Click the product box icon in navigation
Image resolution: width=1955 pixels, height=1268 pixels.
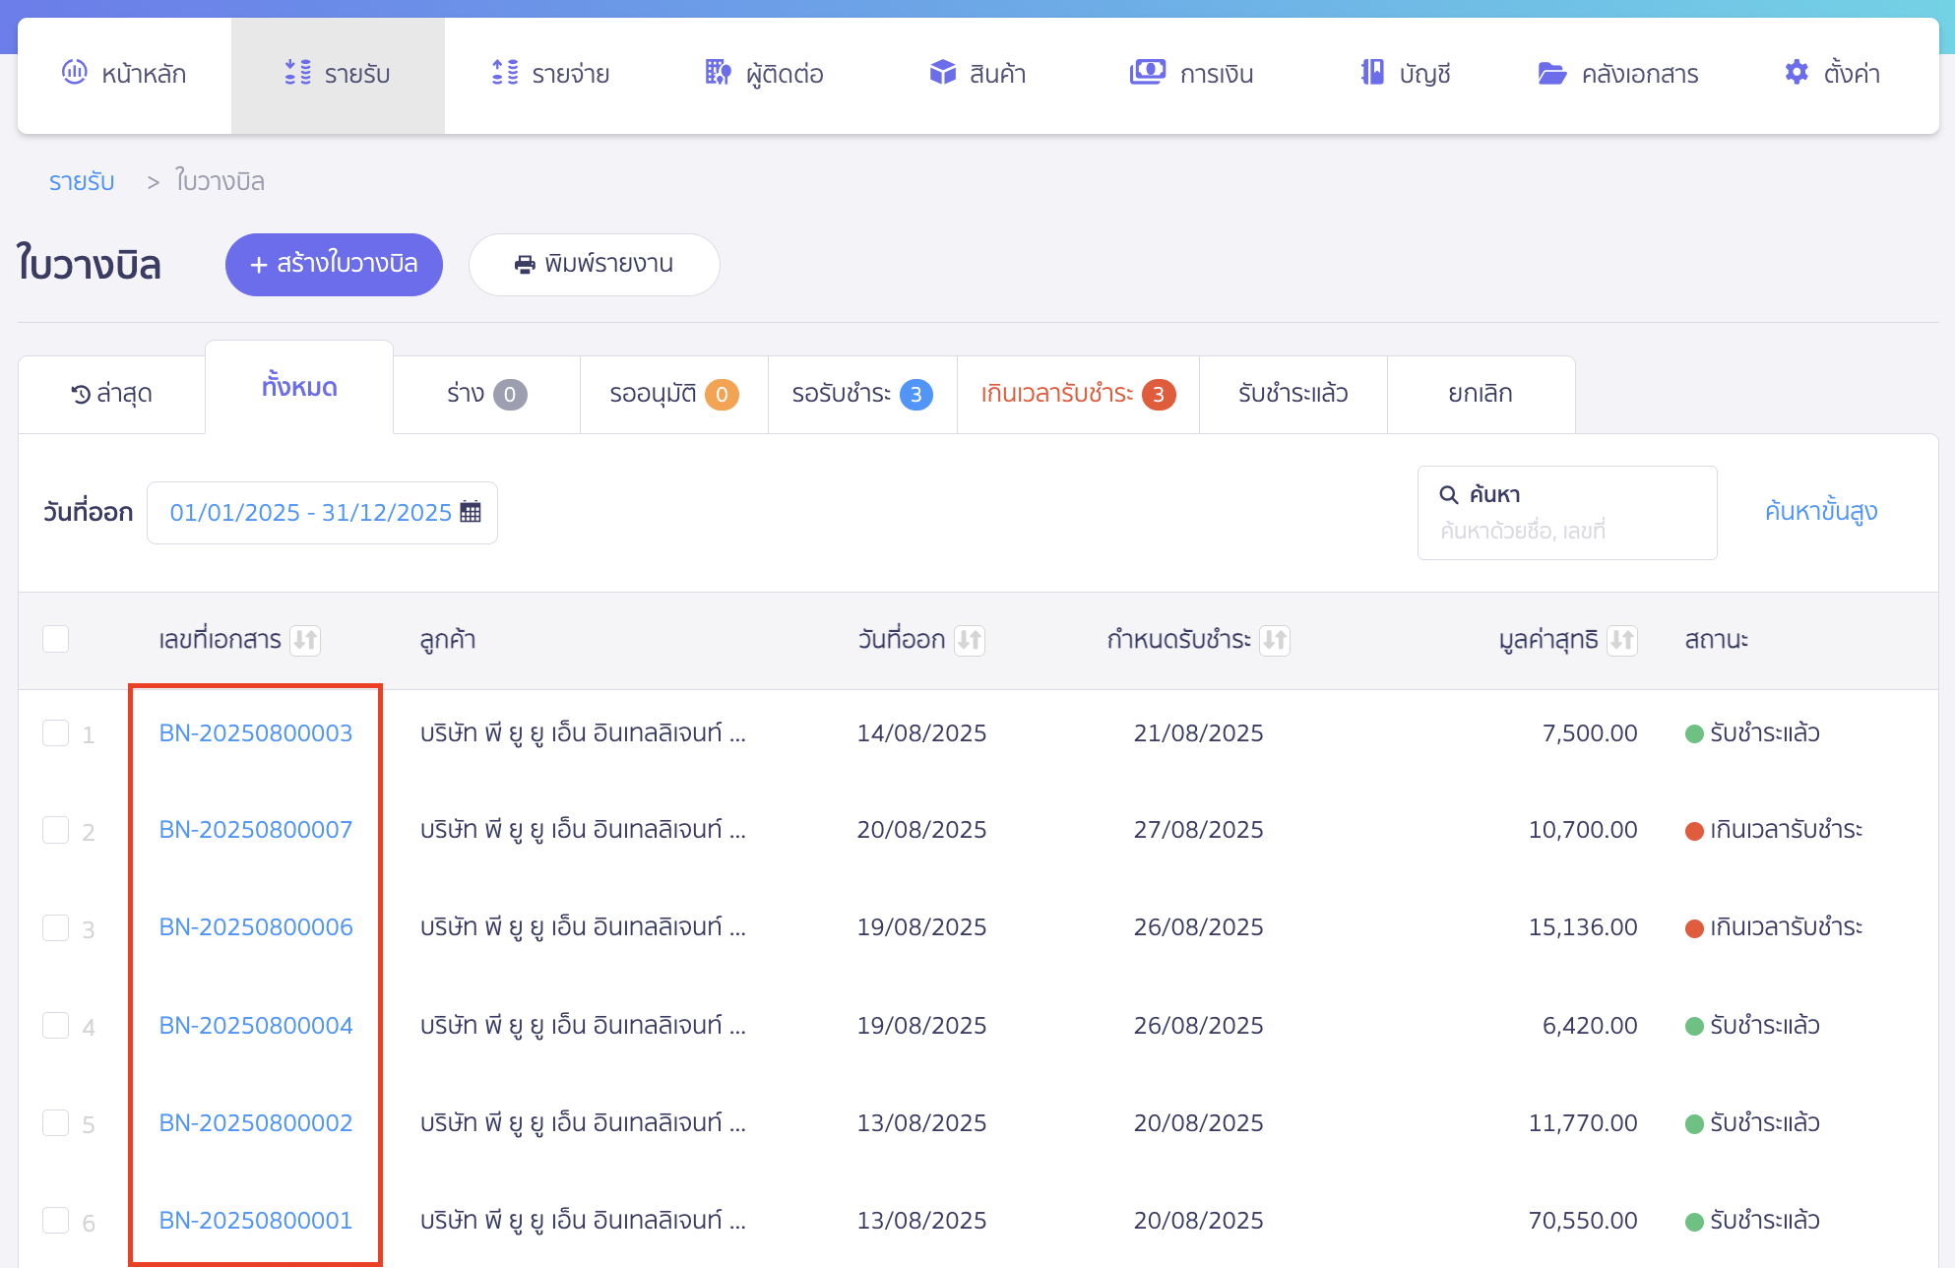(x=942, y=73)
